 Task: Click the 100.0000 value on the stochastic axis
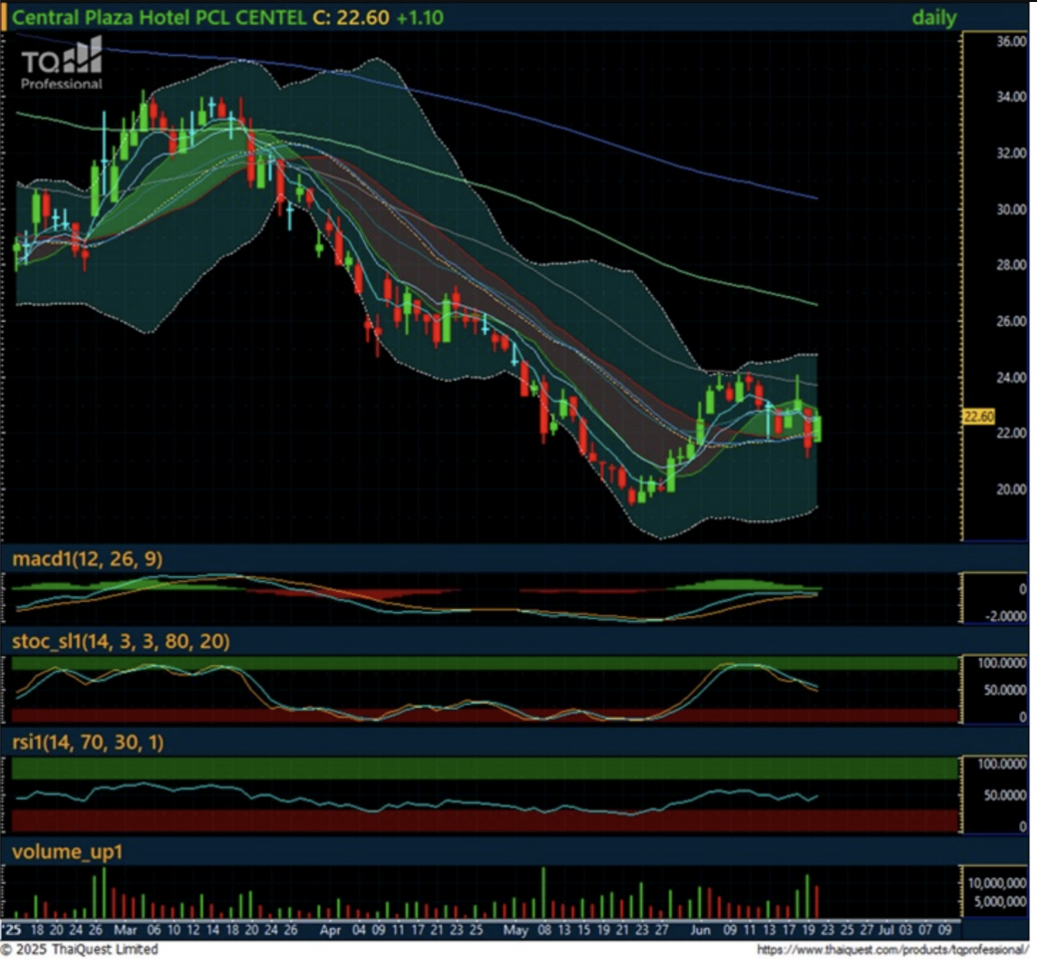(1003, 663)
